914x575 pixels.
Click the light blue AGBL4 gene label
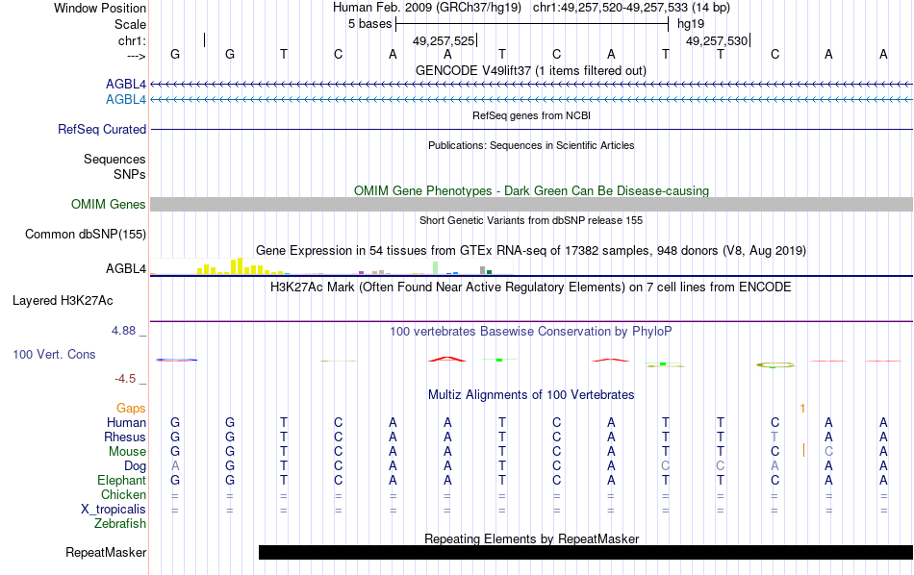(x=125, y=100)
